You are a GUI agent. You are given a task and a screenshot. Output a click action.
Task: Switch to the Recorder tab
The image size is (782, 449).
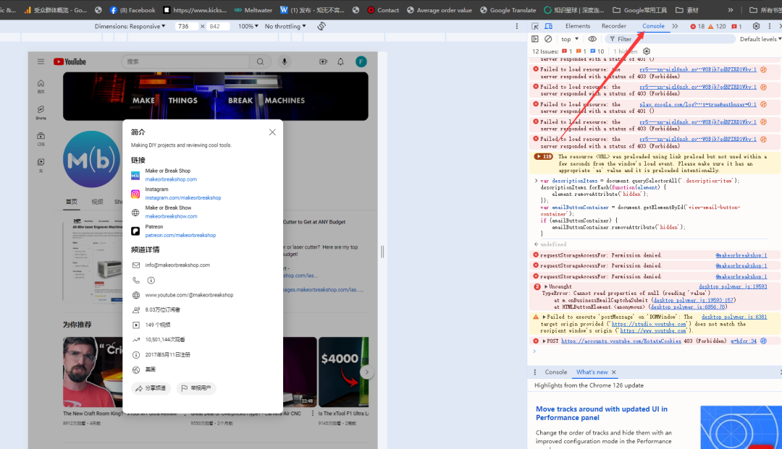tap(613, 26)
